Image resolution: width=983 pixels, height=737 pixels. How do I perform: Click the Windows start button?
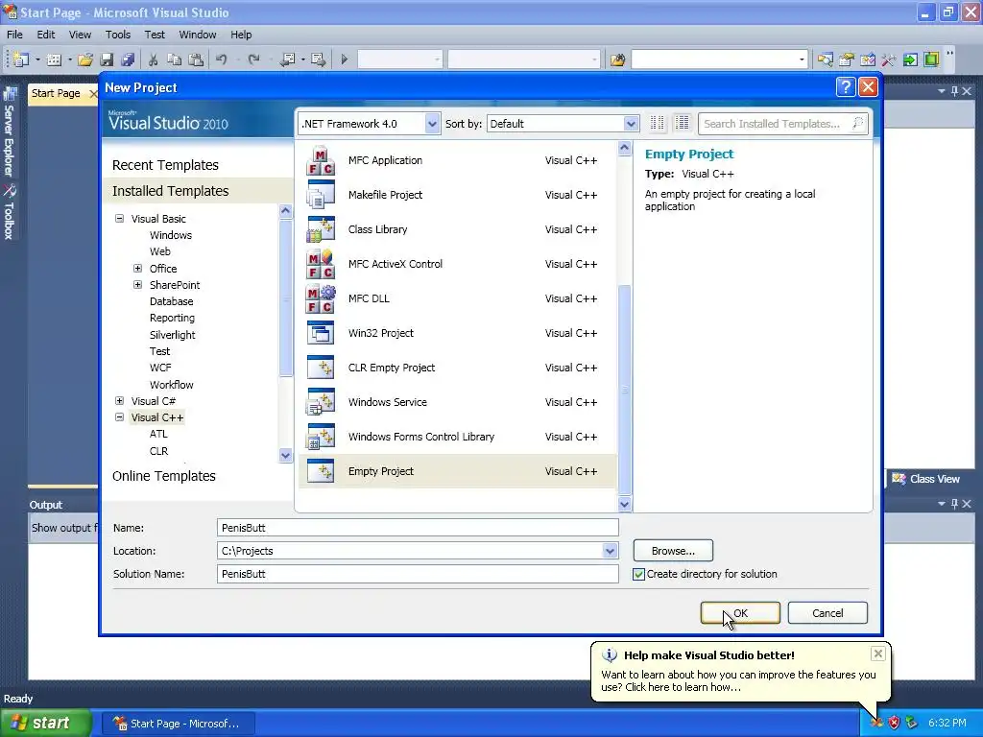coord(45,723)
